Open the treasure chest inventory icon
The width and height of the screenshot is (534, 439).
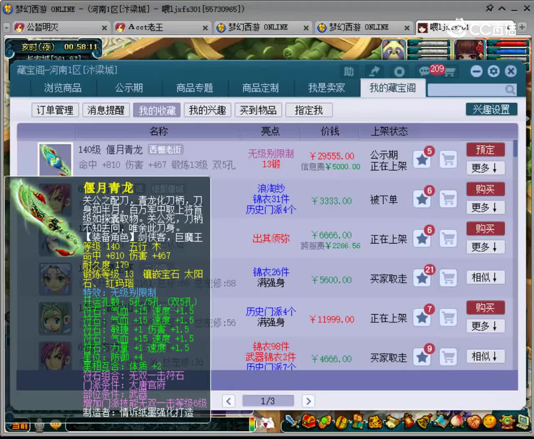[x=309, y=422]
